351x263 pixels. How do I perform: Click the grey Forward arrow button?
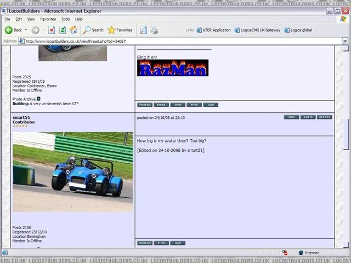click(35, 30)
